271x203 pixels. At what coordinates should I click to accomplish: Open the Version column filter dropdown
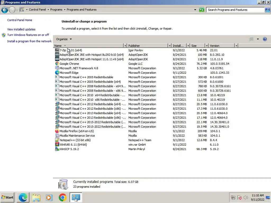tap(236, 45)
